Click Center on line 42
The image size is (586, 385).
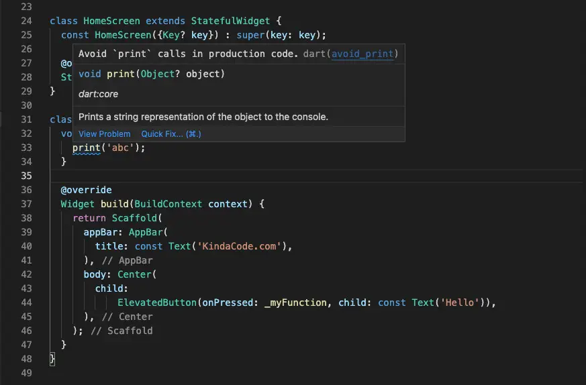coord(134,274)
